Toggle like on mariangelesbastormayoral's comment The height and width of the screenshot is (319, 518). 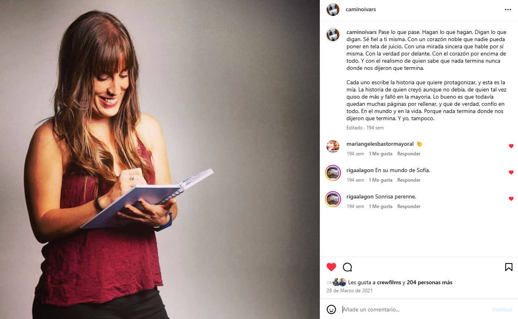pos(511,146)
